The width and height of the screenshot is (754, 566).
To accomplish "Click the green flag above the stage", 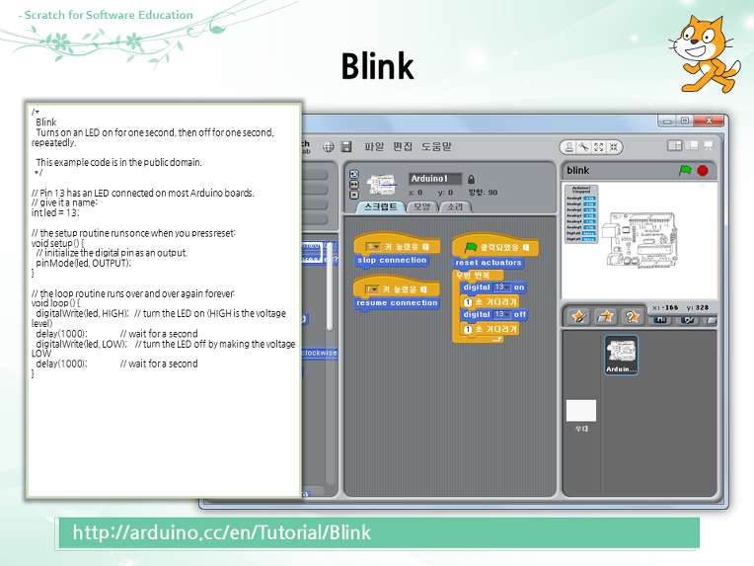I will point(685,170).
